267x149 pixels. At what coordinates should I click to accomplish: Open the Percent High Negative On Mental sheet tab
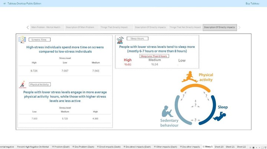(x=33, y=147)
